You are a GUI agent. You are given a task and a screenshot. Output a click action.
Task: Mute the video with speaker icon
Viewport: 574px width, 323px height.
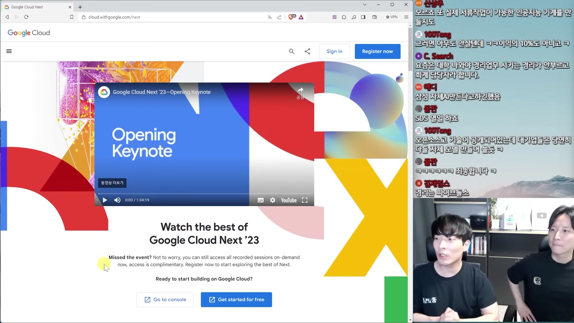coord(117,200)
